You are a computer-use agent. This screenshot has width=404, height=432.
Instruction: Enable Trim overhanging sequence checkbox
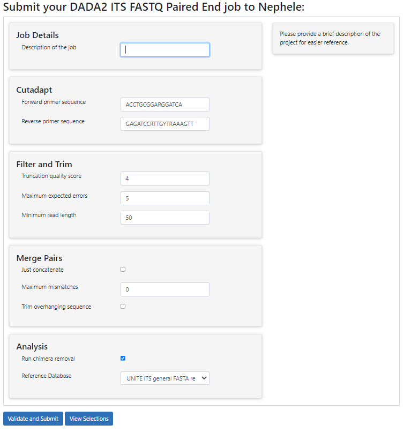click(123, 307)
